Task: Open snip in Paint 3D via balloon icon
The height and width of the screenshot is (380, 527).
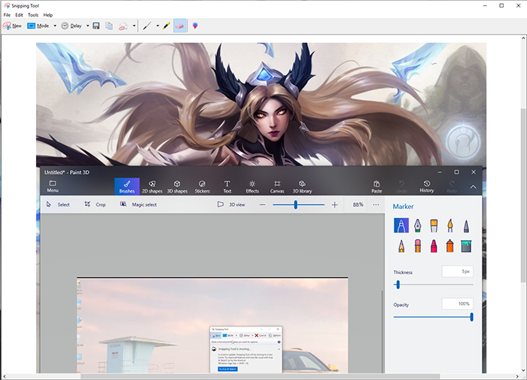Action: click(196, 26)
